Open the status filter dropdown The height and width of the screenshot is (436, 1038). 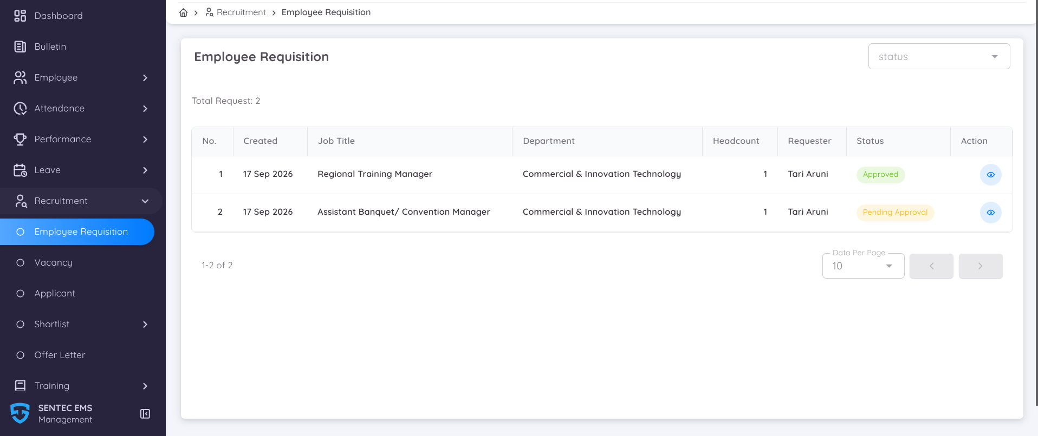point(939,56)
